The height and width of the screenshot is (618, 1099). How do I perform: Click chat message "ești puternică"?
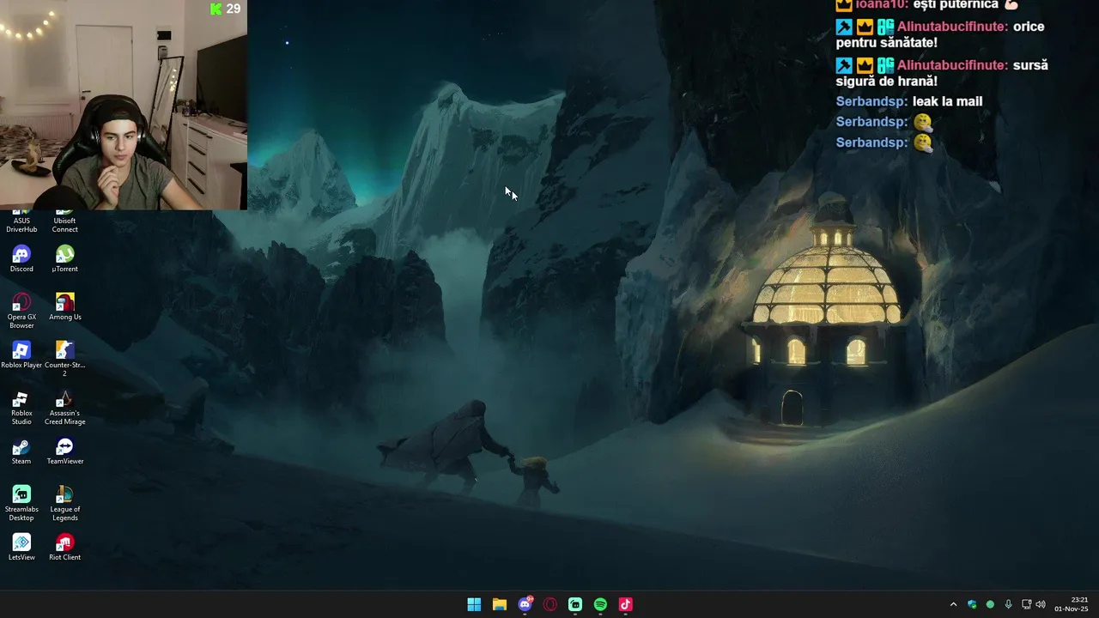tap(956, 4)
